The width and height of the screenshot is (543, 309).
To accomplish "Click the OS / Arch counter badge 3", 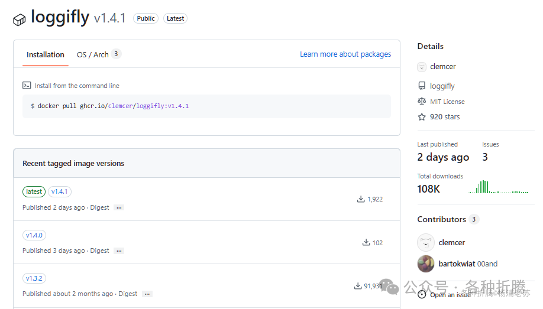I will coord(116,54).
